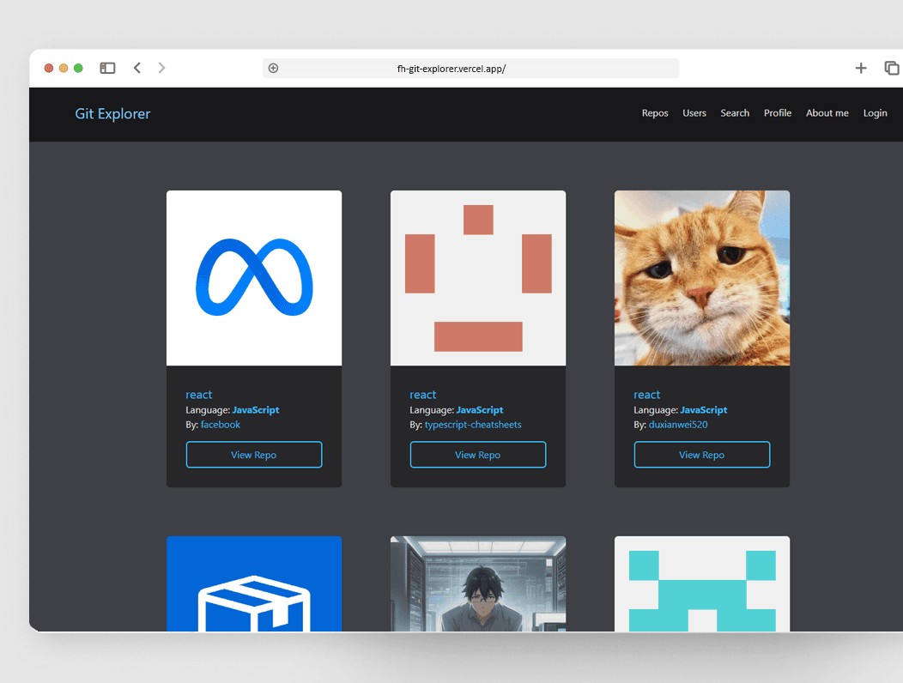The width and height of the screenshot is (903, 683).
Task: Open a new tab with plus icon
Action: [x=861, y=68]
